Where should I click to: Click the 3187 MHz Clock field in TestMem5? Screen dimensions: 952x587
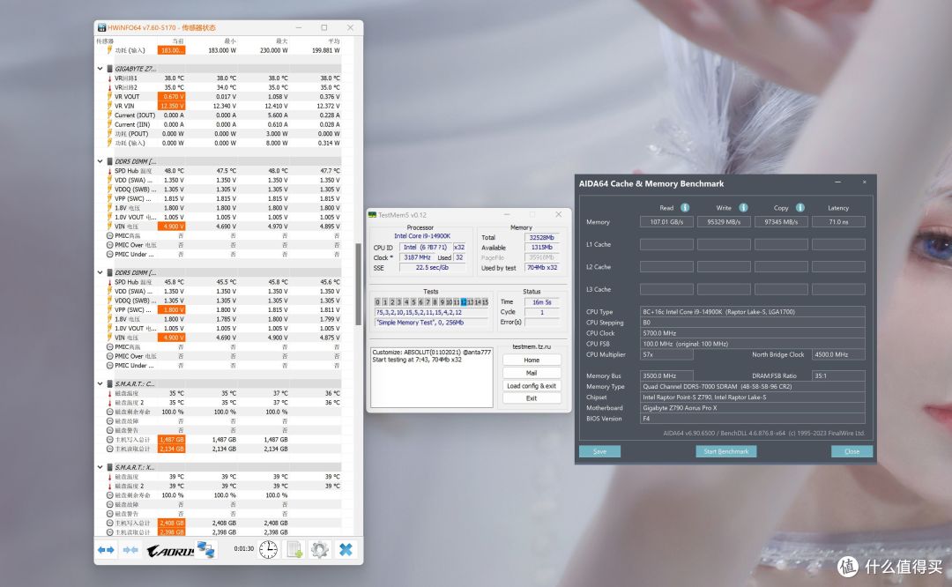417,257
